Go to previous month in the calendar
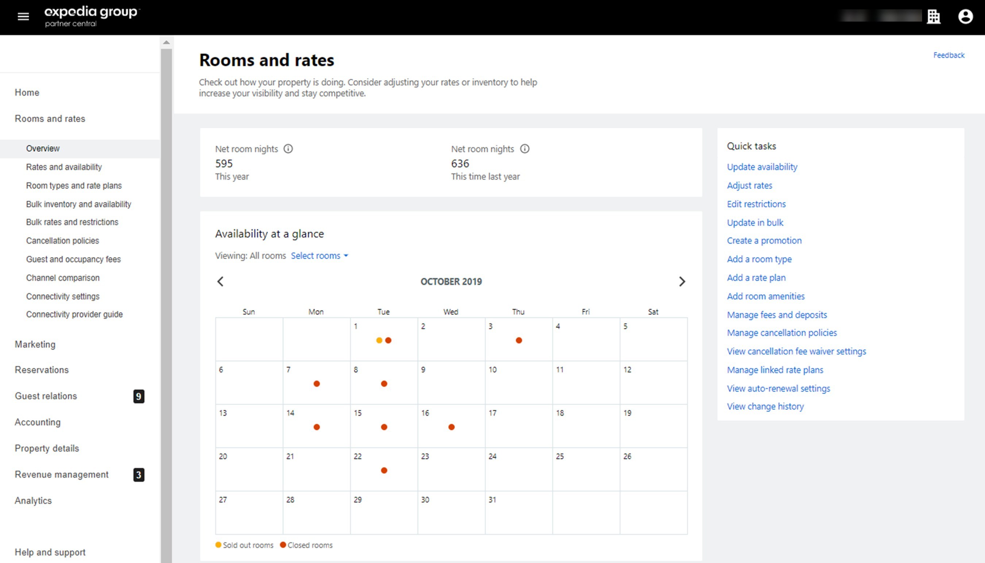The height and width of the screenshot is (563, 985). tap(220, 282)
